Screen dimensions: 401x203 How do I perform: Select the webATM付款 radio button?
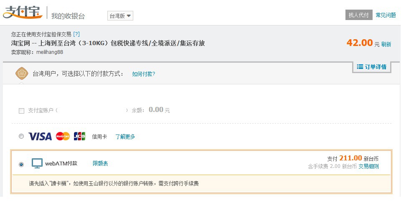point(21,164)
